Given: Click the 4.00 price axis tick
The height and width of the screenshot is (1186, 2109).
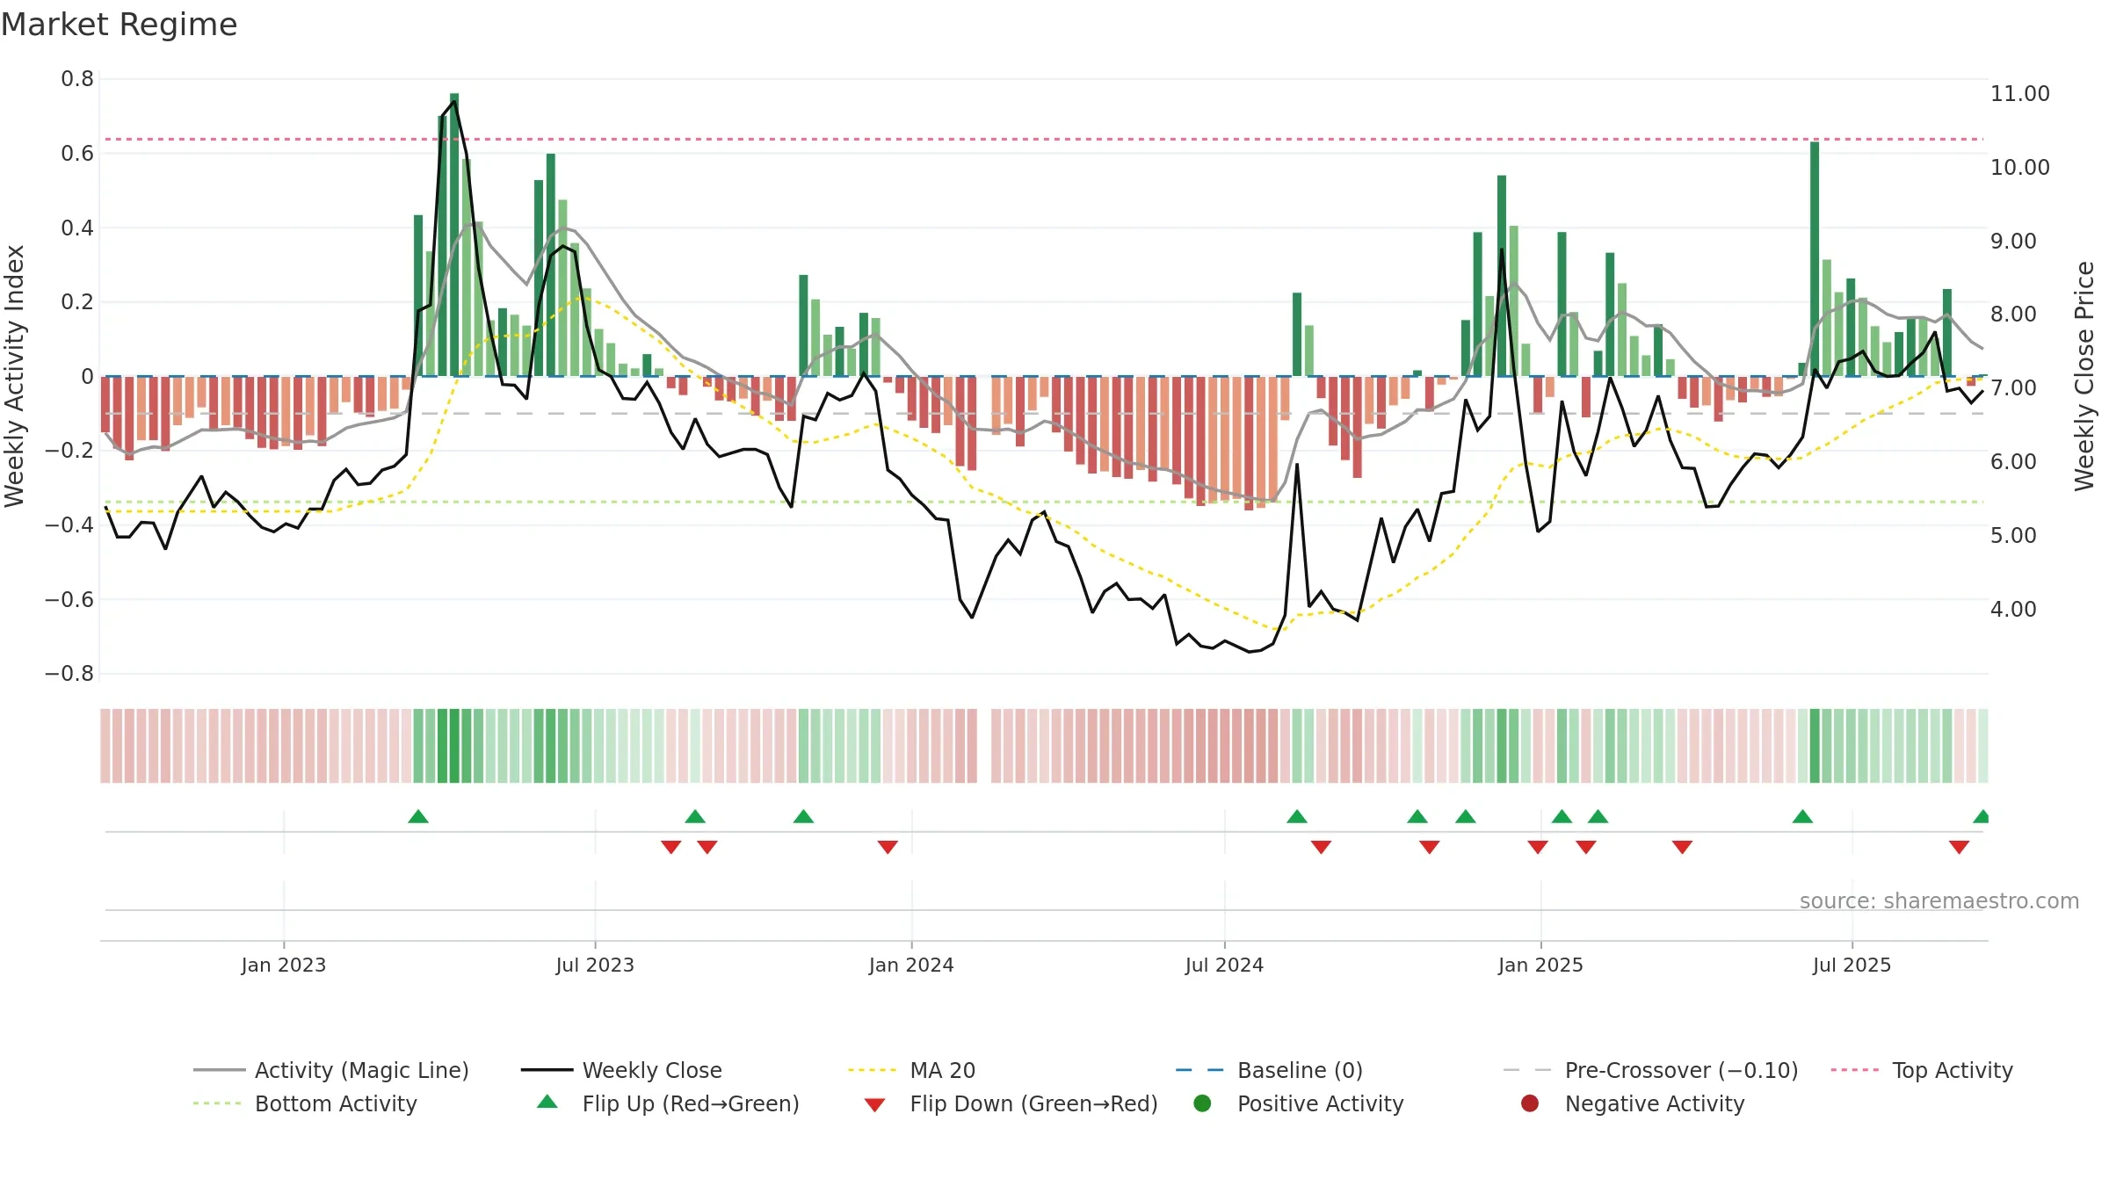Looking at the screenshot, I should point(2013,609).
